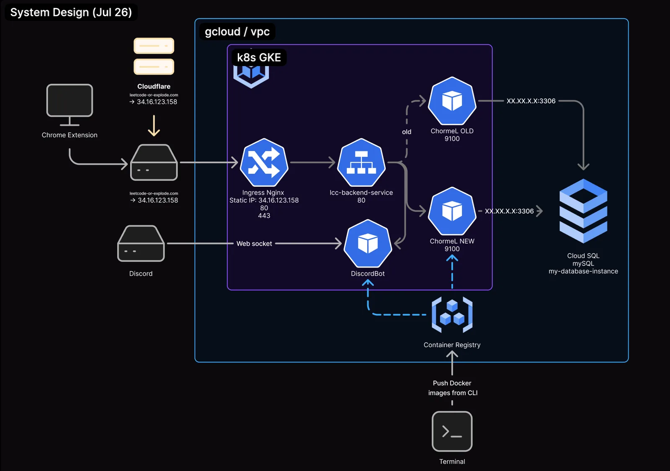The image size is (670, 471).
Task: Select the Push Docker images from CLI text
Action: (x=453, y=388)
